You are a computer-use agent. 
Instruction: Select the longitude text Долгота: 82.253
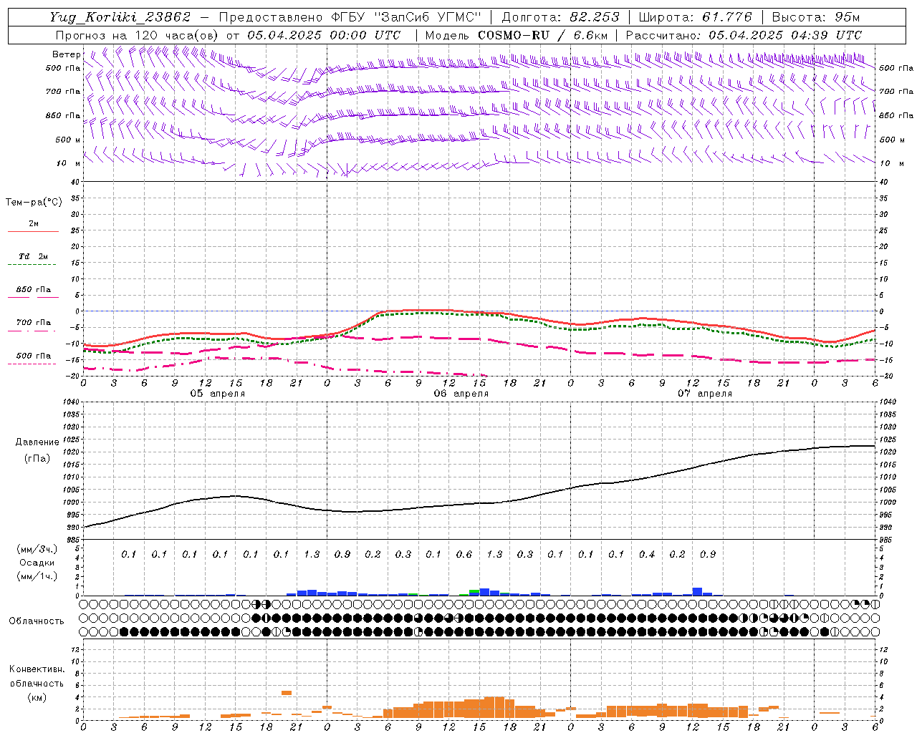[560, 17]
